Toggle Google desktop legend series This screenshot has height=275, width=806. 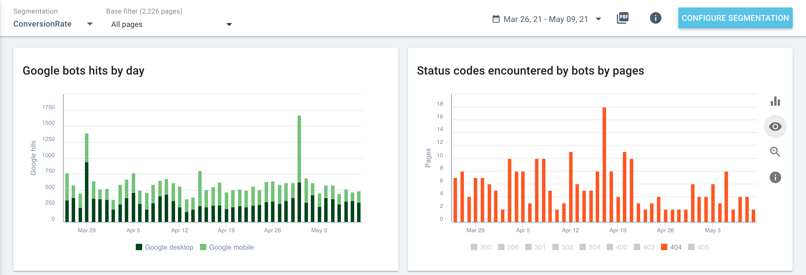pos(165,247)
